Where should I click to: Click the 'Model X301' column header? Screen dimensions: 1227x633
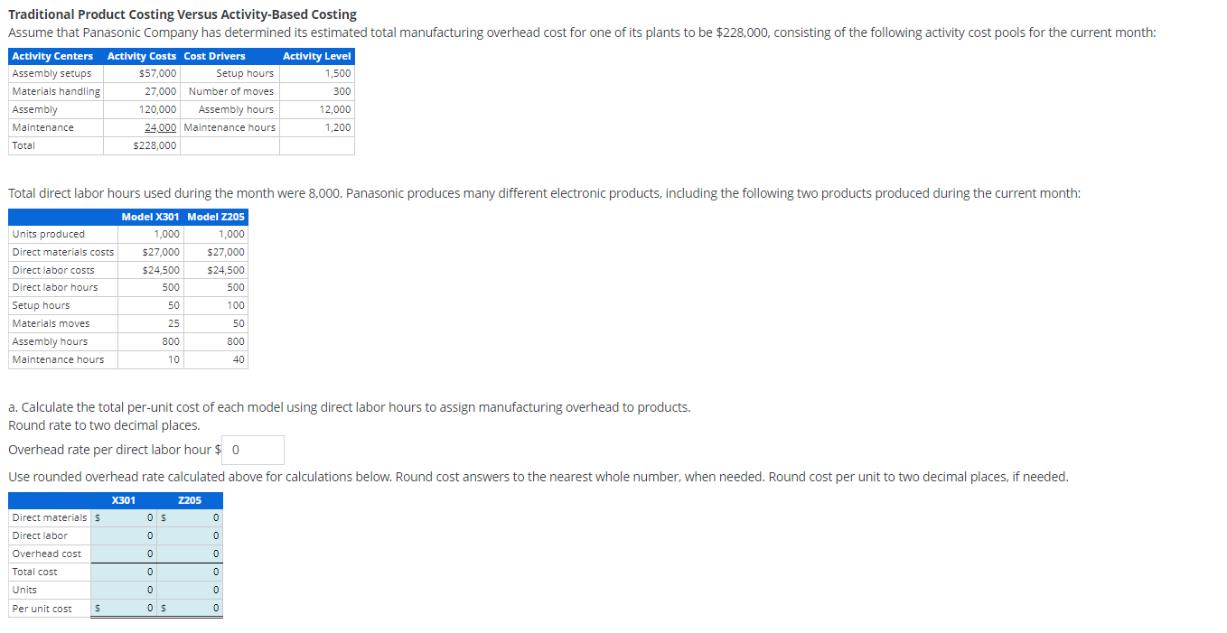pyautogui.click(x=151, y=217)
